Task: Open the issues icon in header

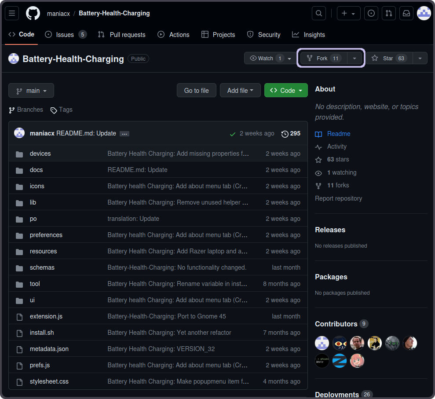Action: tap(371, 13)
